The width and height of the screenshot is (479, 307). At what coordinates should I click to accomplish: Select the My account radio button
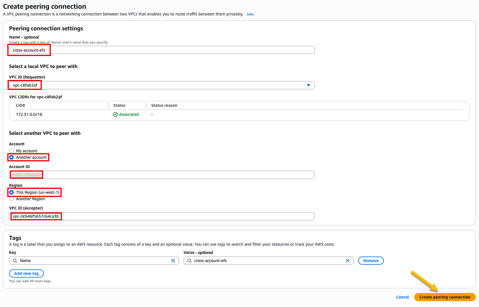coord(11,151)
